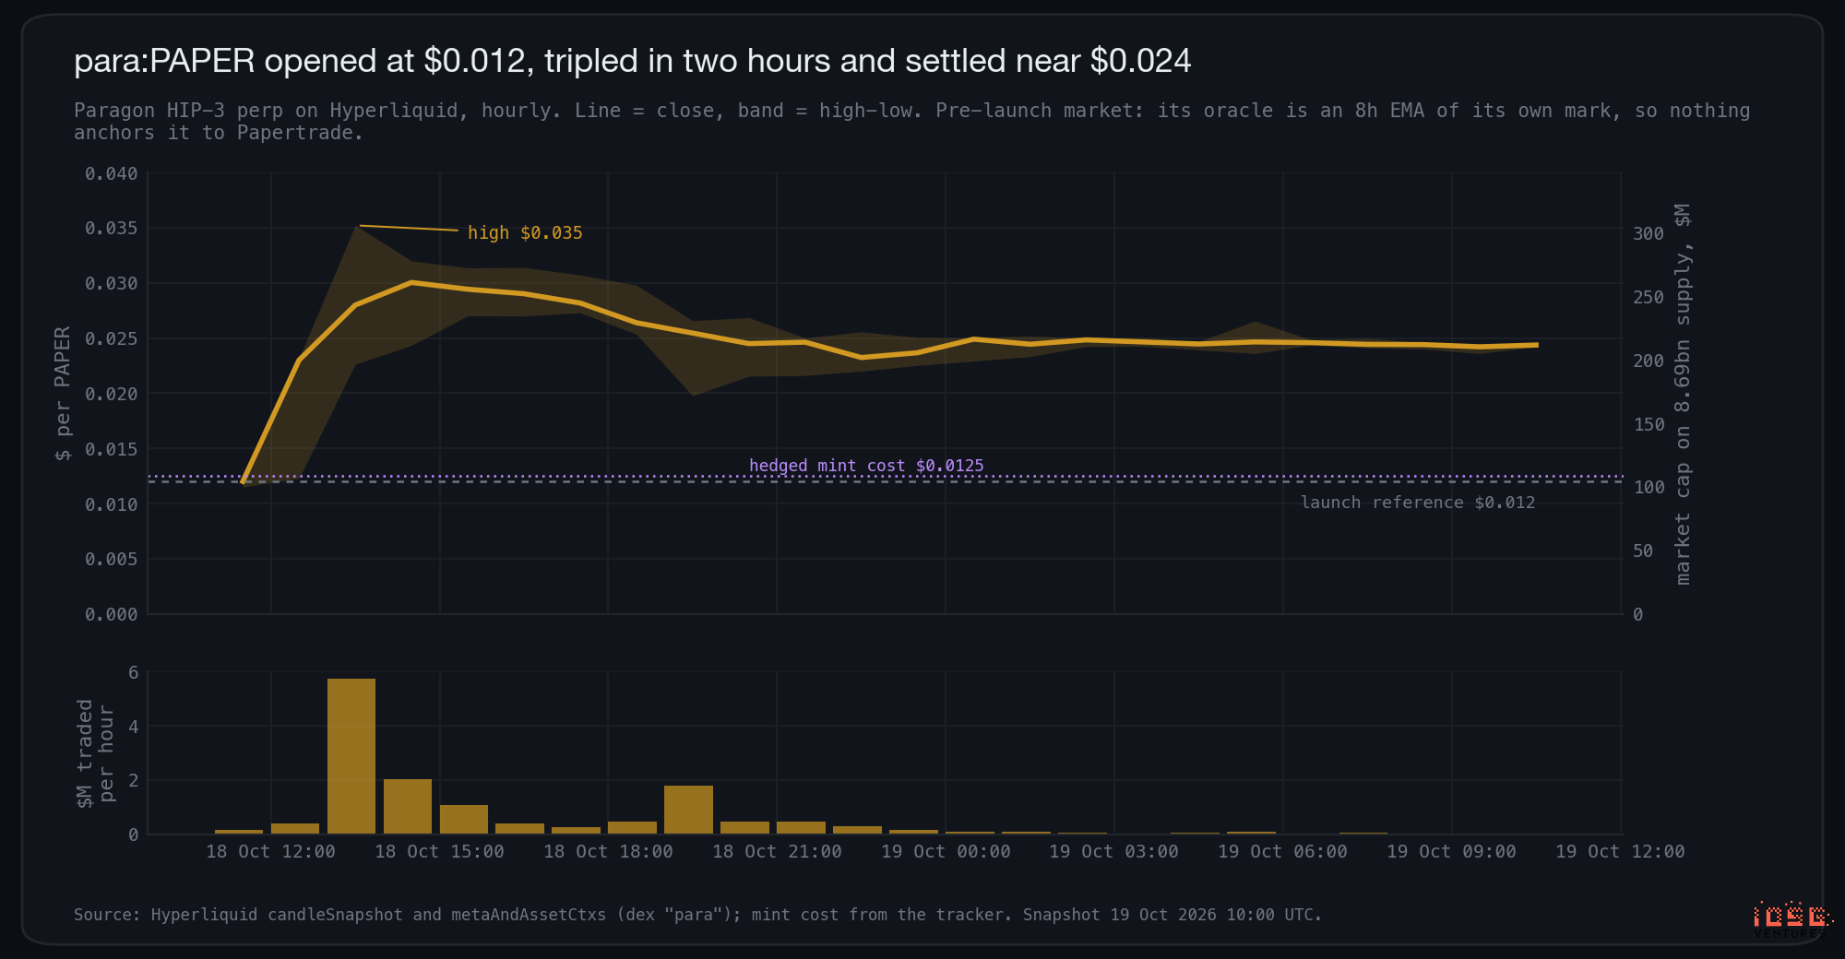The height and width of the screenshot is (959, 1845).
Task: Click the '19 Oct 00:00' x-axis label
Action: (x=946, y=852)
